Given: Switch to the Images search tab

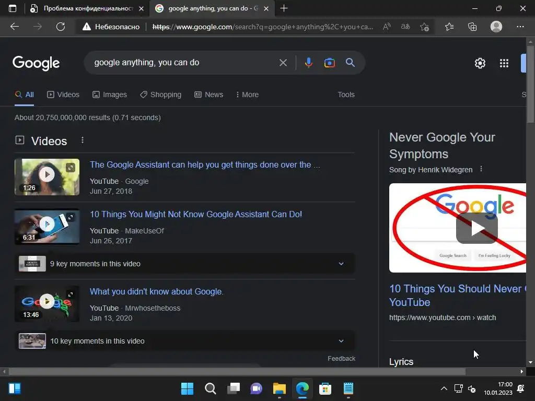Looking at the screenshot, I should coord(110,95).
